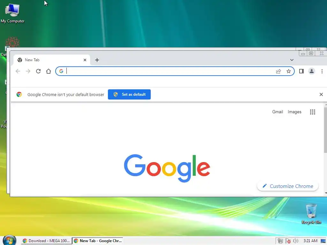This screenshot has height=245, width=327.
Task: Go forward using the forward arrow
Action: click(x=28, y=71)
